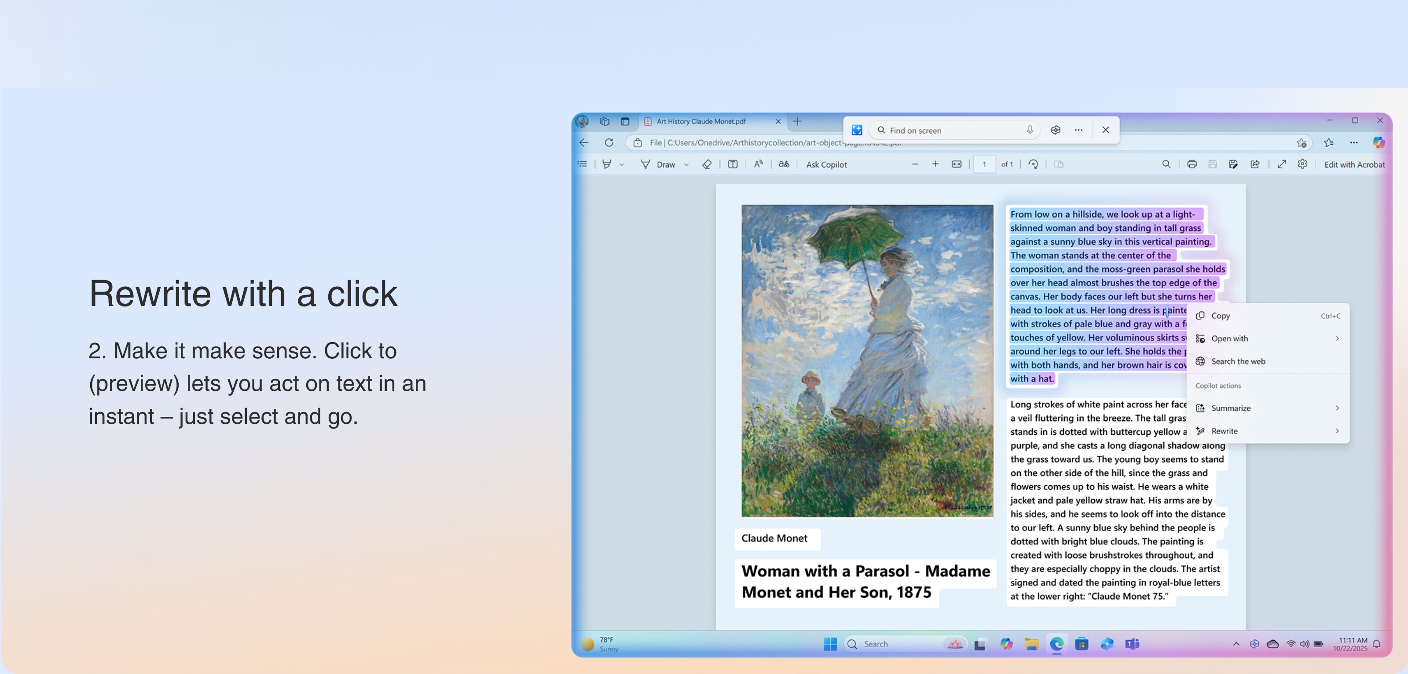Toggle the Add text tool
The width and height of the screenshot is (1408, 674).
tap(733, 164)
